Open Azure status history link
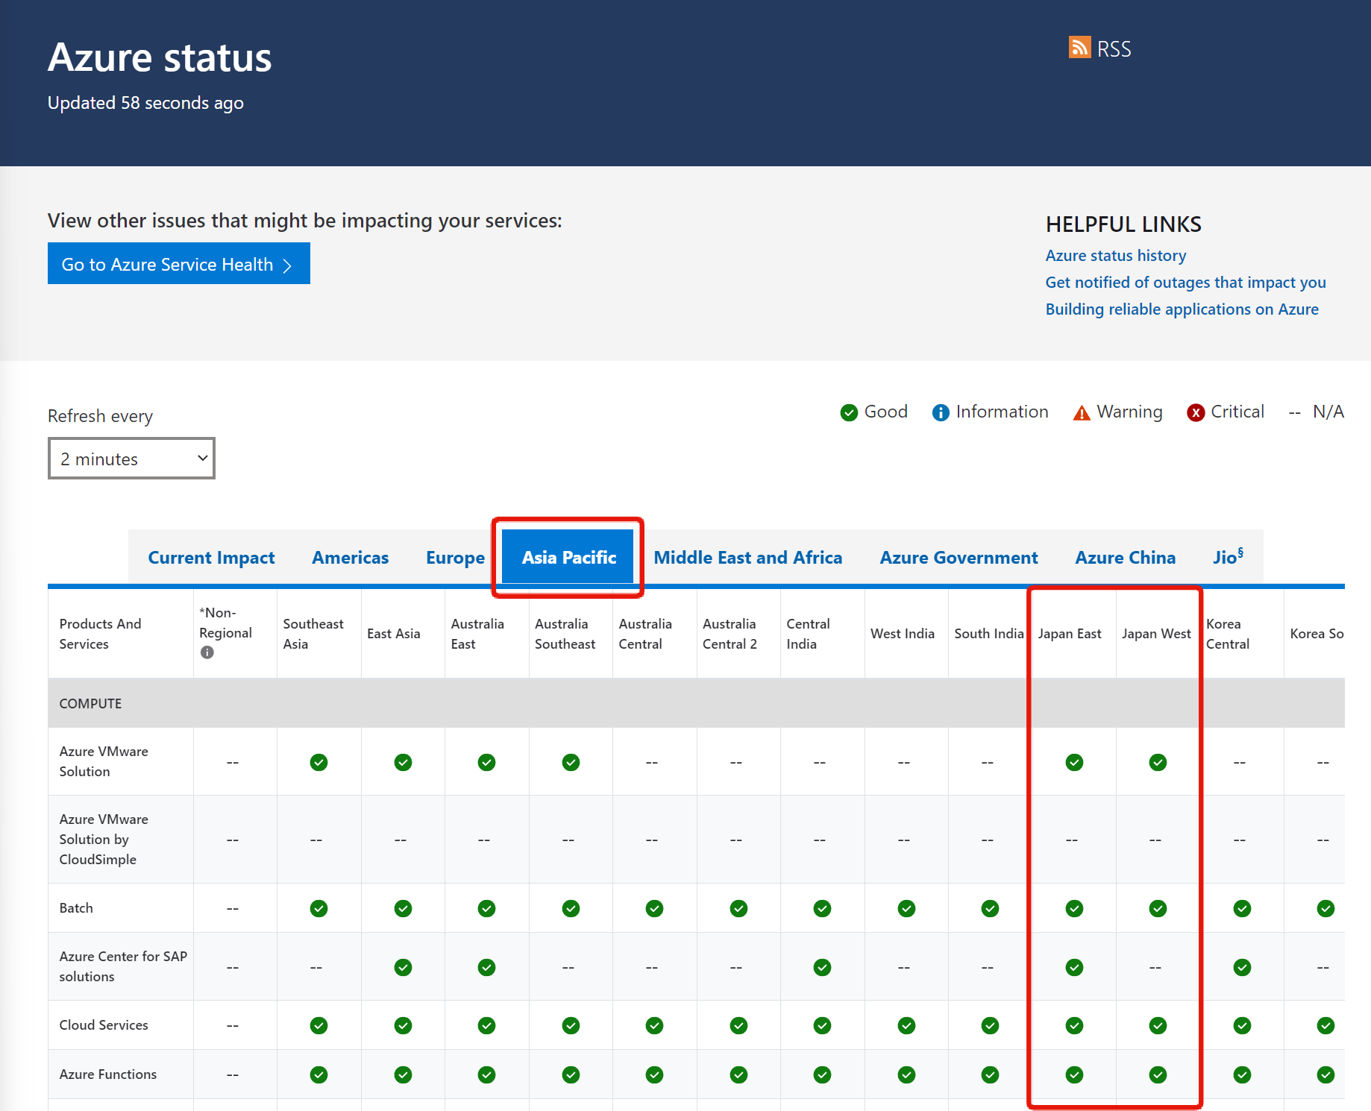This screenshot has width=1371, height=1111. [1116, 256]
